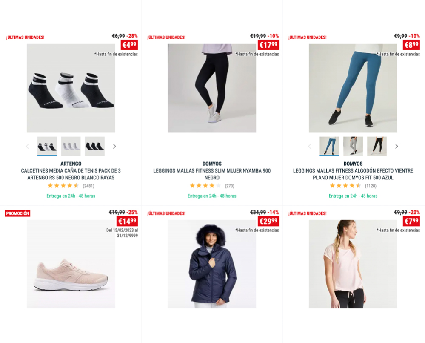Open the navy hooded jacket product image
This screenshot has width=425, height=343.
(212, 264)
